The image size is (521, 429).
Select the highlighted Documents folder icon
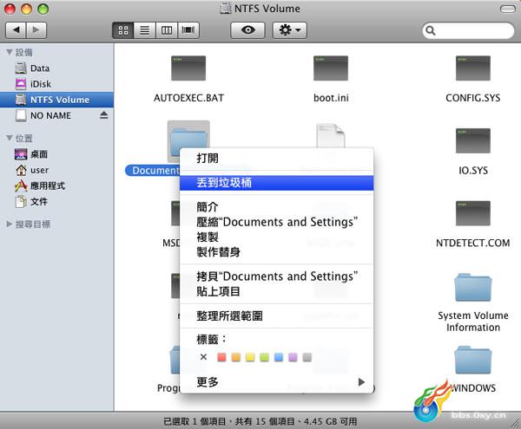(188, 140)
